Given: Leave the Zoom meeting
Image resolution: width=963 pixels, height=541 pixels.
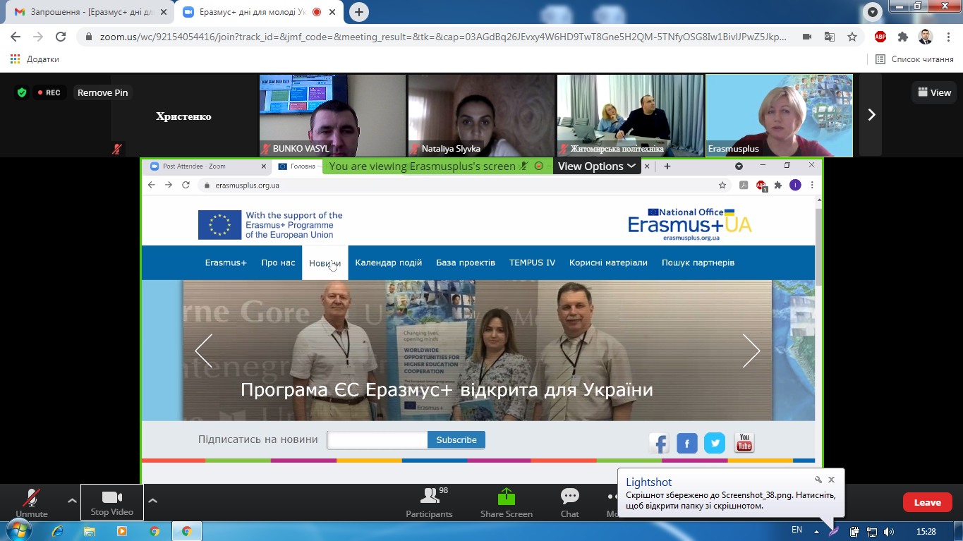Looking at the screenshot, I should point(927,502).
